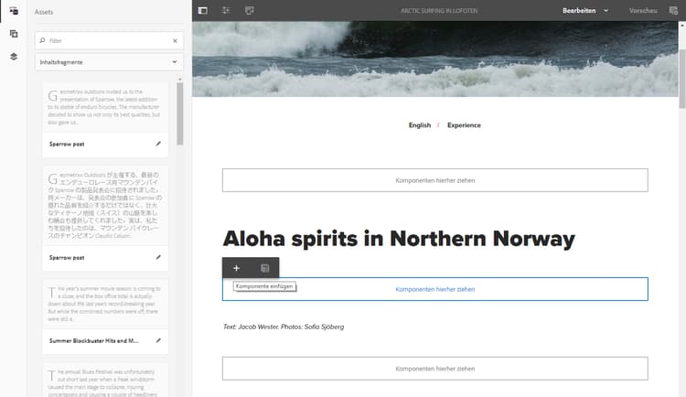Click the Arctic Surfing in Lofoten page title

439,10
